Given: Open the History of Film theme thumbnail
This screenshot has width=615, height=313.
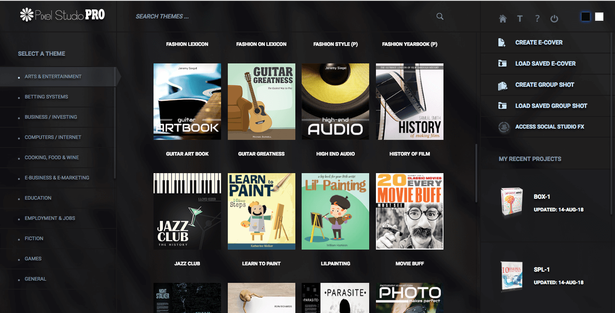Looking at the screenshot, I should pyautogui.click(x=410, y=102).
